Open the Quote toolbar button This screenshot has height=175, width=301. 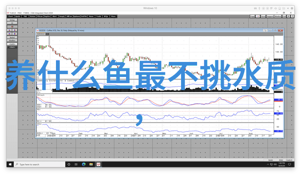(18, 16)
